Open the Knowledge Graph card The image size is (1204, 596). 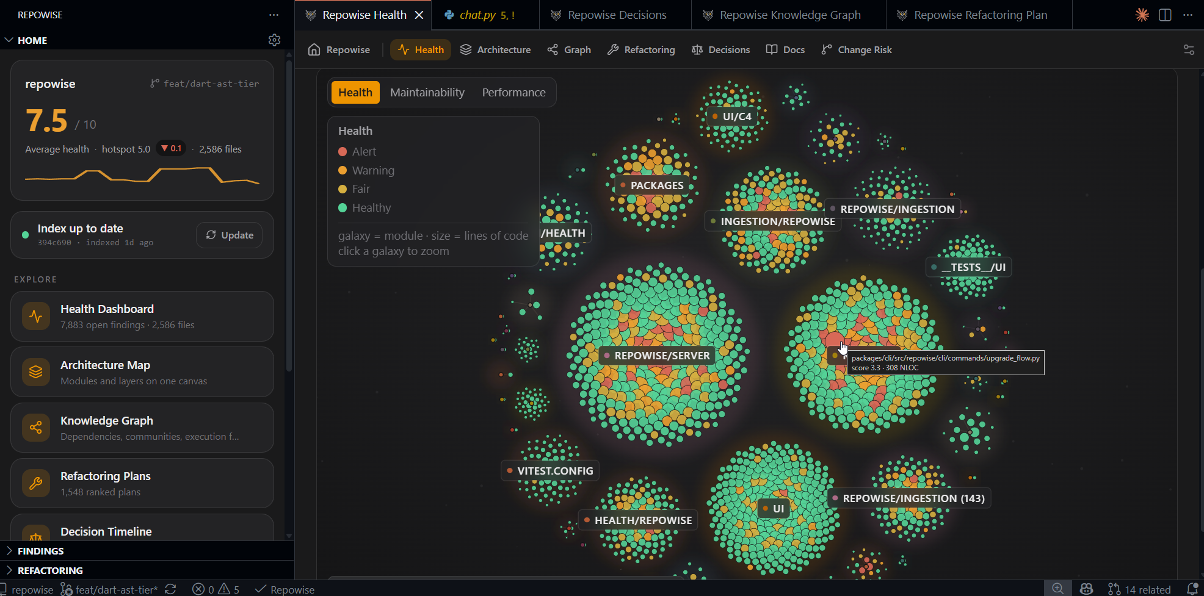pyautogui.click(x=142, y=428)
